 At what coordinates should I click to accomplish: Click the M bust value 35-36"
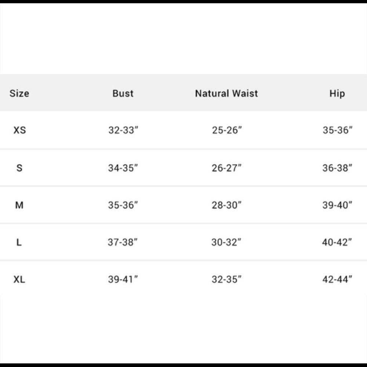coord(123,205)
